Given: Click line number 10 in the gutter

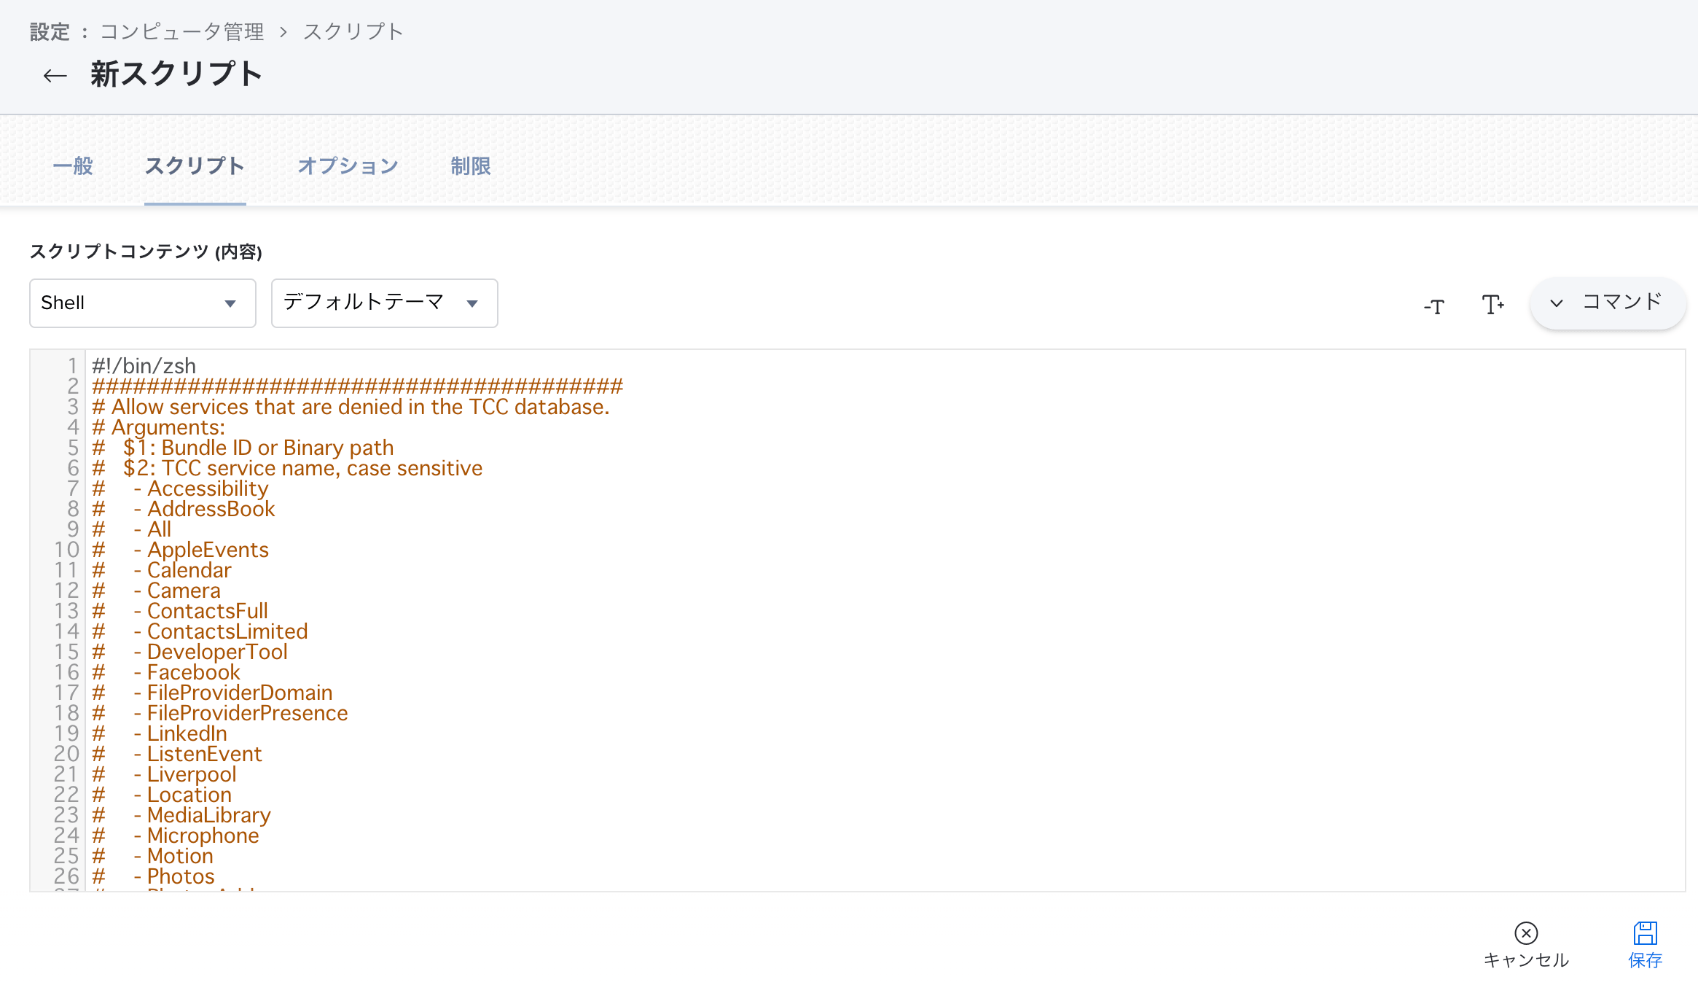Looking at the screenshot, I should tap(66, 550).
